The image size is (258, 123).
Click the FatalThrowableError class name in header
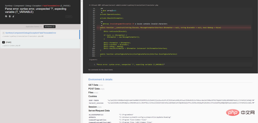click(x=51, y=6)
